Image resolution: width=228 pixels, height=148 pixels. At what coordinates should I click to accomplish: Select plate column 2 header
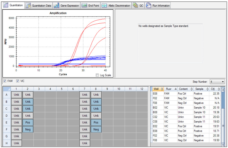click(x=28, y=89)
